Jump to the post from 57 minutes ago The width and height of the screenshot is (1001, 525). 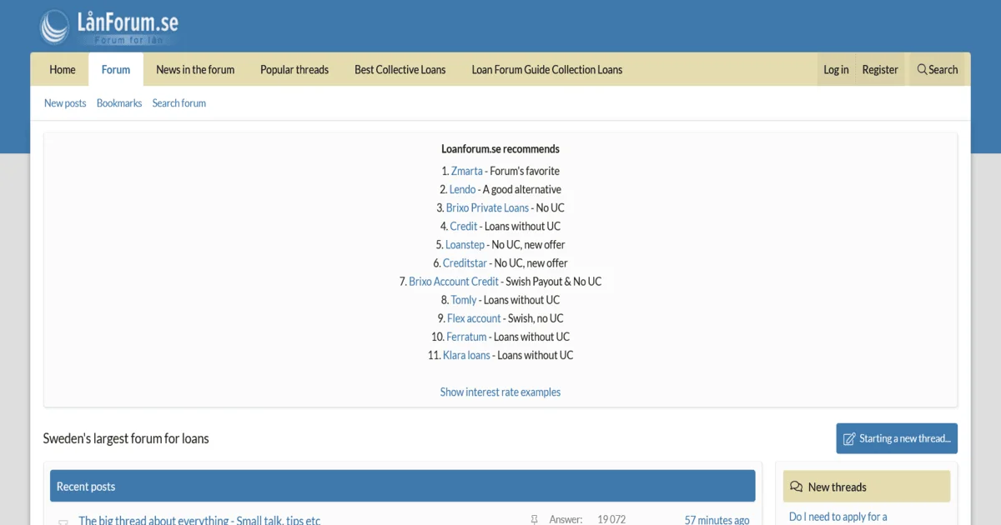[x=717, y=520]
